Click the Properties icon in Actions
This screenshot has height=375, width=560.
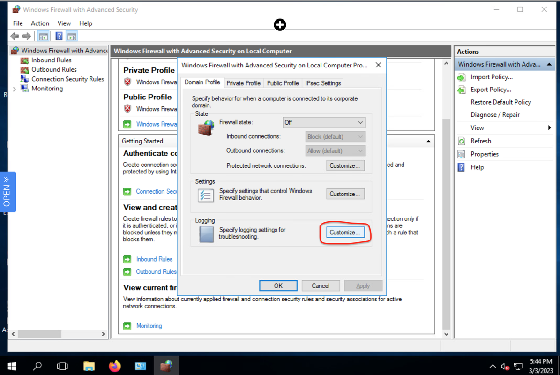(462, 154)
